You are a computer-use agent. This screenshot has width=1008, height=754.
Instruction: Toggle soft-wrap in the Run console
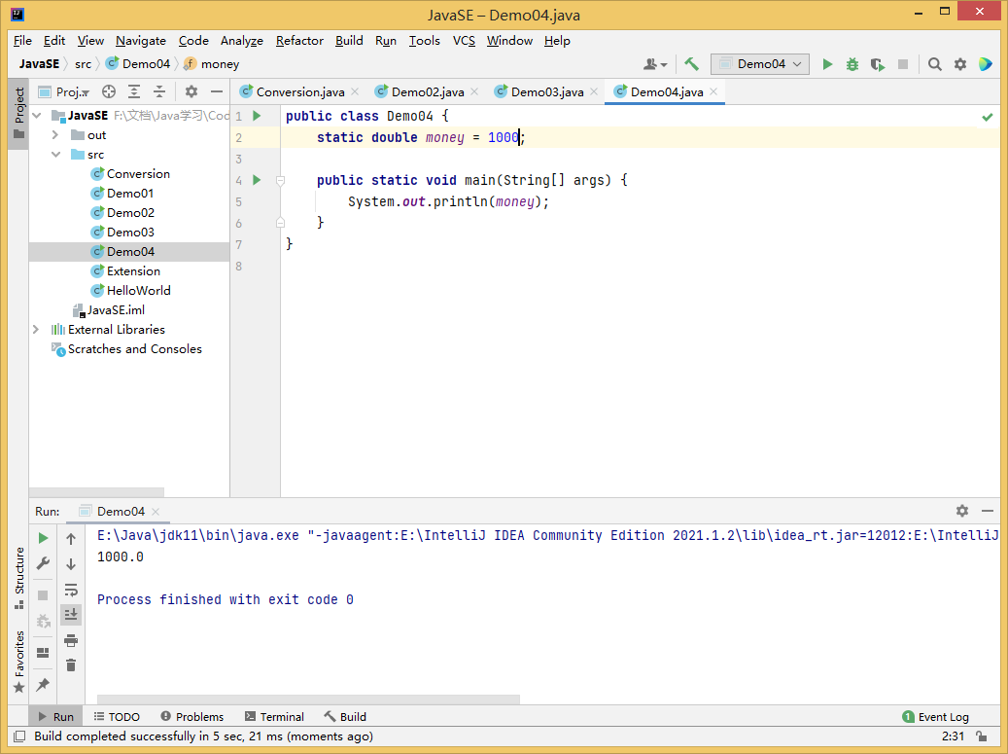click(71, 590)
